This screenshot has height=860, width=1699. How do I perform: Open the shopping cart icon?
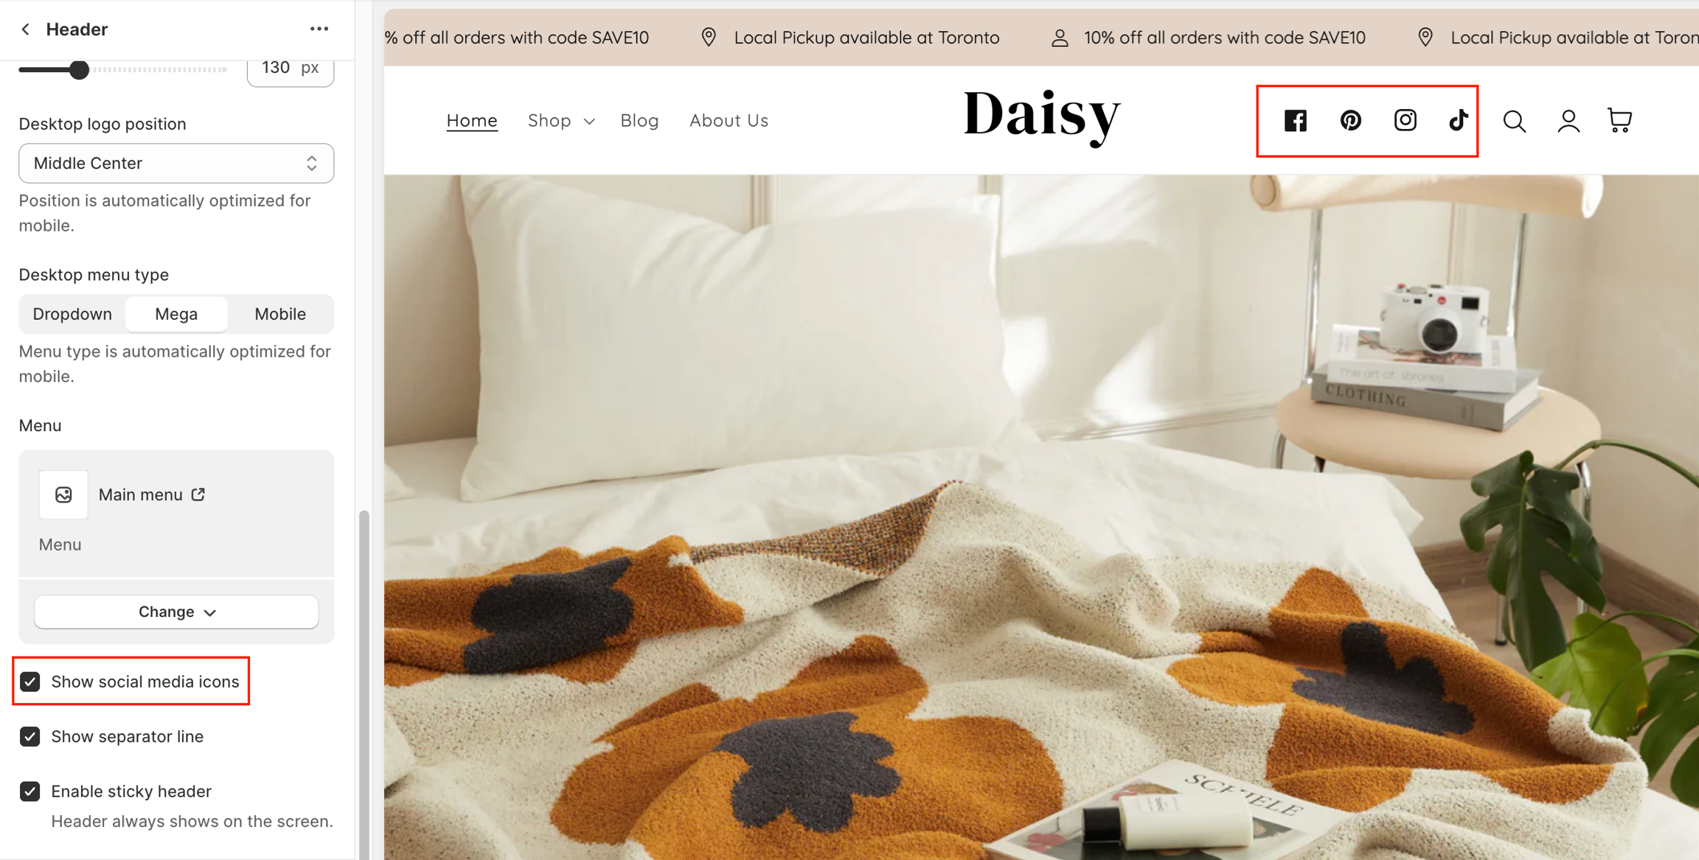click(x=1619, y=120)
